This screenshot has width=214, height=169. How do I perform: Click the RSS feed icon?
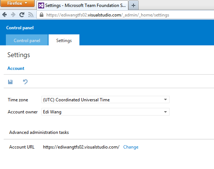[x=31, y=15]
